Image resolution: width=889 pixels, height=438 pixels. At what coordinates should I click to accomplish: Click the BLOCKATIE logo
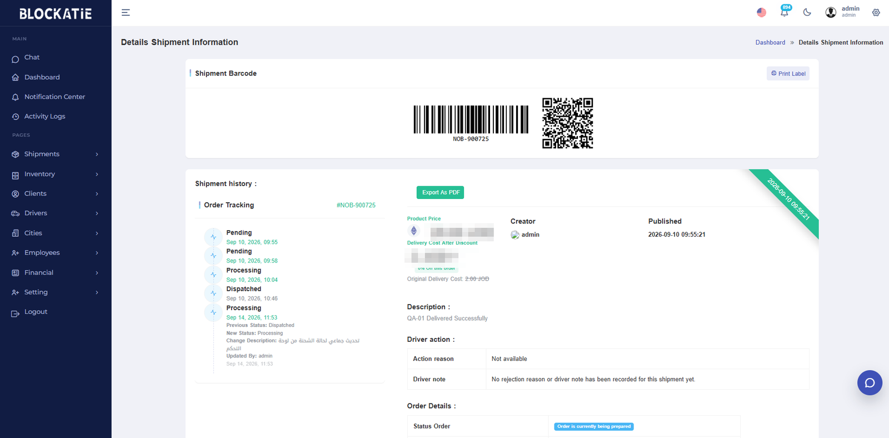(x=56, y=14)
